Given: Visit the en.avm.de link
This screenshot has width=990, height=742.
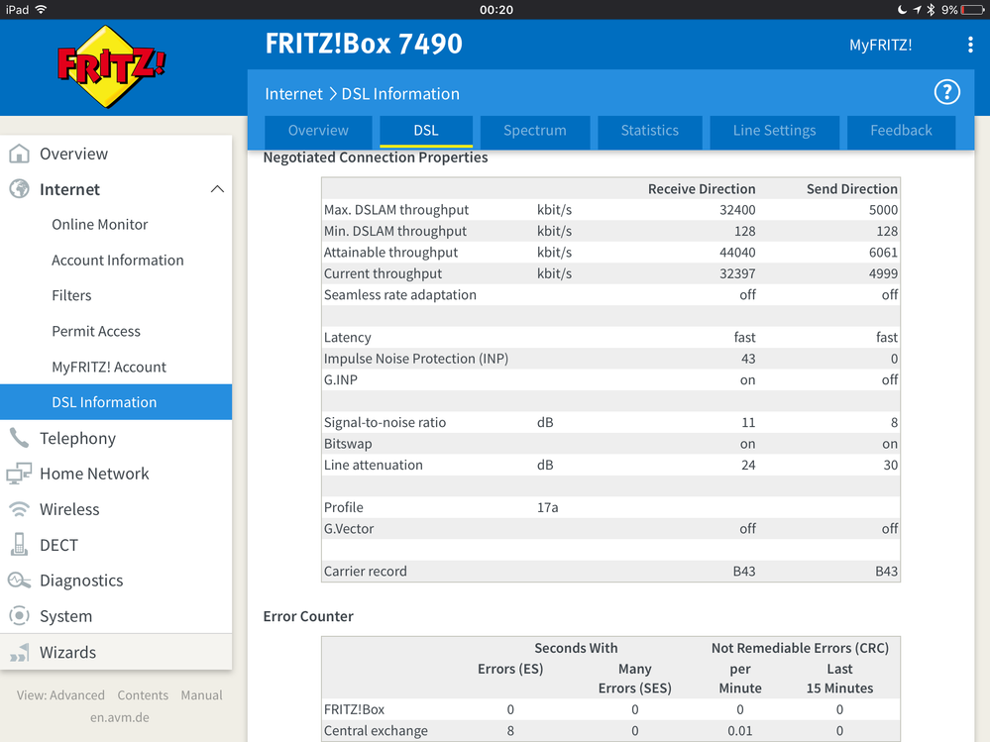Looking at the screenshot, I should [119, 717].
